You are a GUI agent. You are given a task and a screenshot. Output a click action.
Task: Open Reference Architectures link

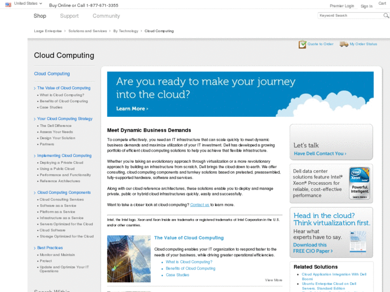60,181
